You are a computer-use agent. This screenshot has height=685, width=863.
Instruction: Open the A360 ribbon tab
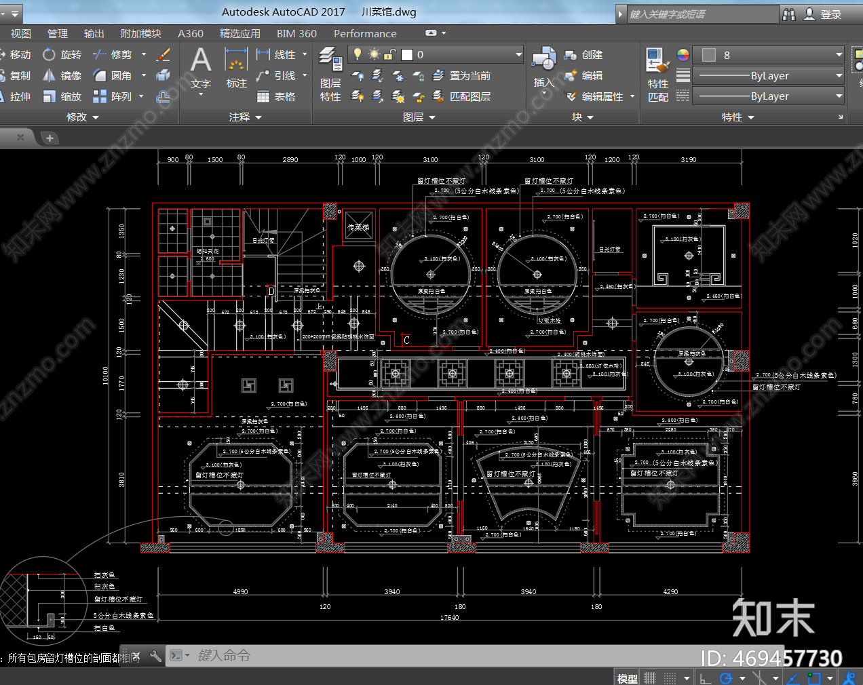tap(191, 34)
